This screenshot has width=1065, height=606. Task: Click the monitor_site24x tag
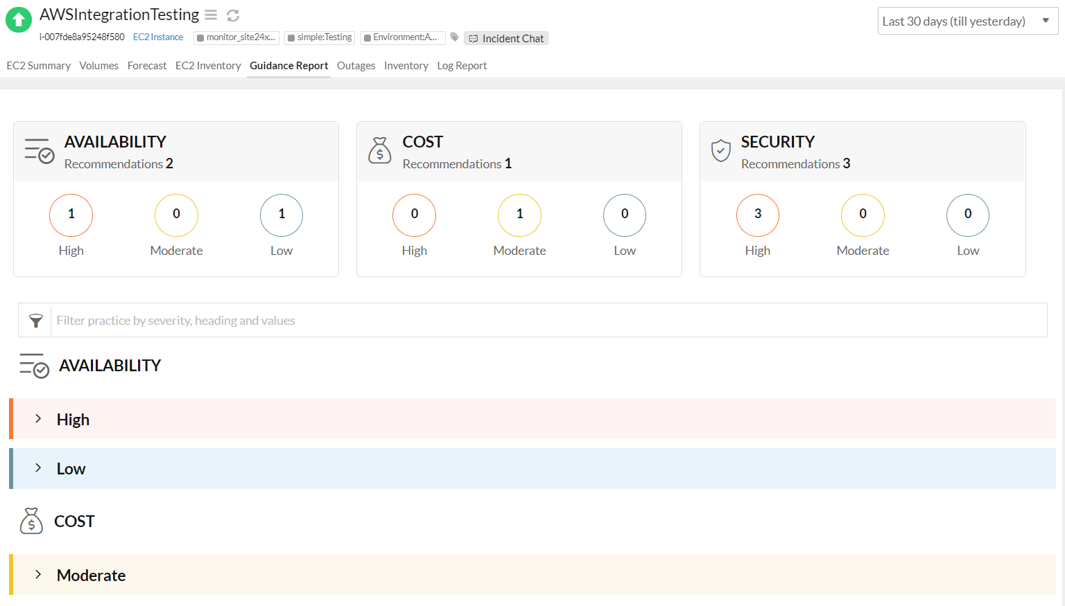(236, 37)
